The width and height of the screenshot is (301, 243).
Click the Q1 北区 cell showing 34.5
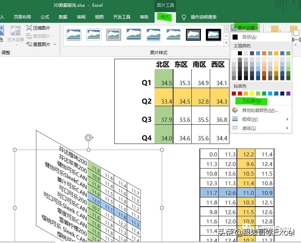click(x=164, y=79)
